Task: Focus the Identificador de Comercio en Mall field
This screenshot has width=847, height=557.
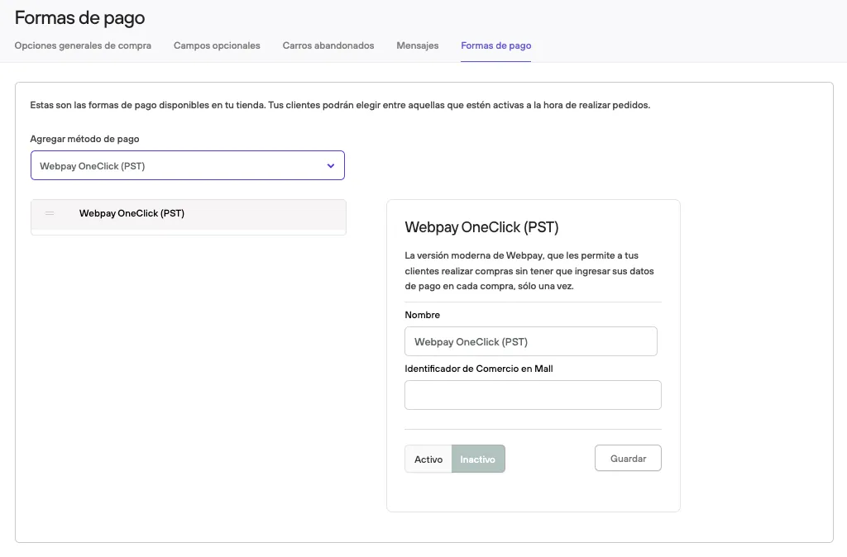Action: click(x=533, y=394)
